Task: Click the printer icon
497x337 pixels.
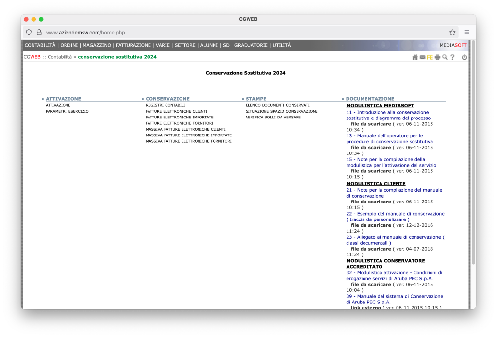Action: 437,57
